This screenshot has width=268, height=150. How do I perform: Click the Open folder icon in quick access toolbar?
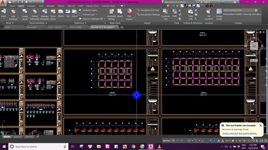coord(14,2)
